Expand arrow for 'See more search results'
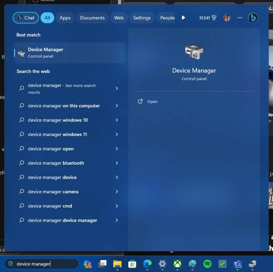Viewport: 273px width, 272px height. [x=117, y=88]
